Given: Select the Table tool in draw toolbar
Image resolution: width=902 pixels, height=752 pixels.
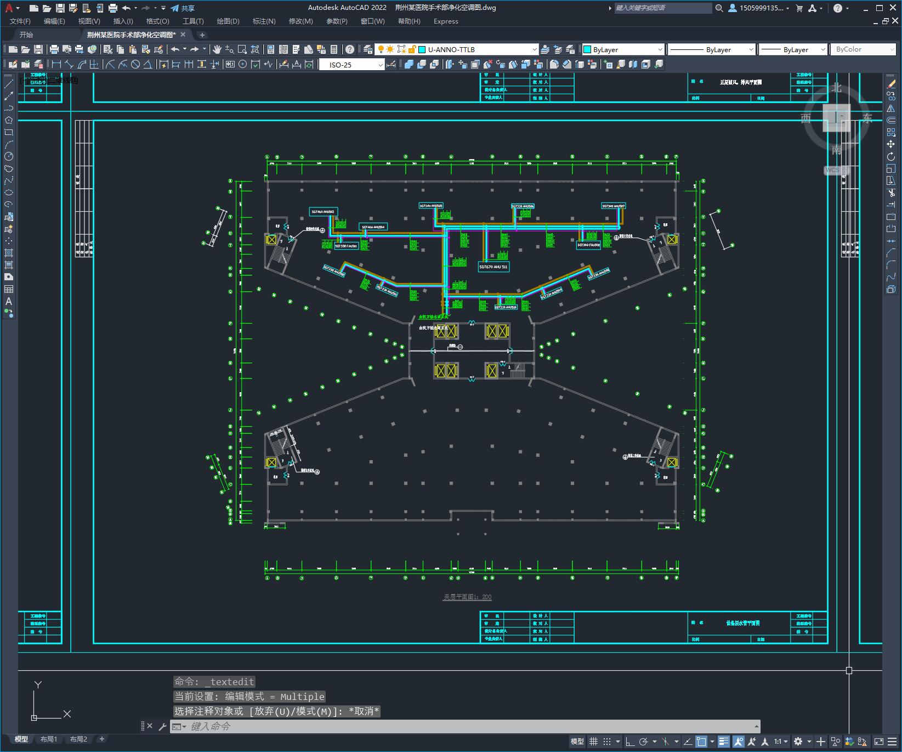Looking at the screenshot, I should 9,289.
